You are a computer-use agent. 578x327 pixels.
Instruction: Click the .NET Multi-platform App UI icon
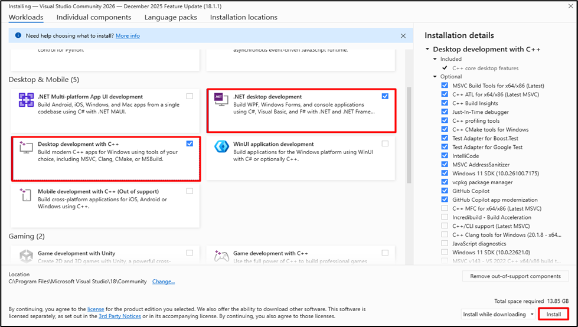pyautogui.click(x=26, y=100)
